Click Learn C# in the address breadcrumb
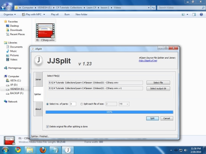Screen dimensions: 206x154 [91, 8]
